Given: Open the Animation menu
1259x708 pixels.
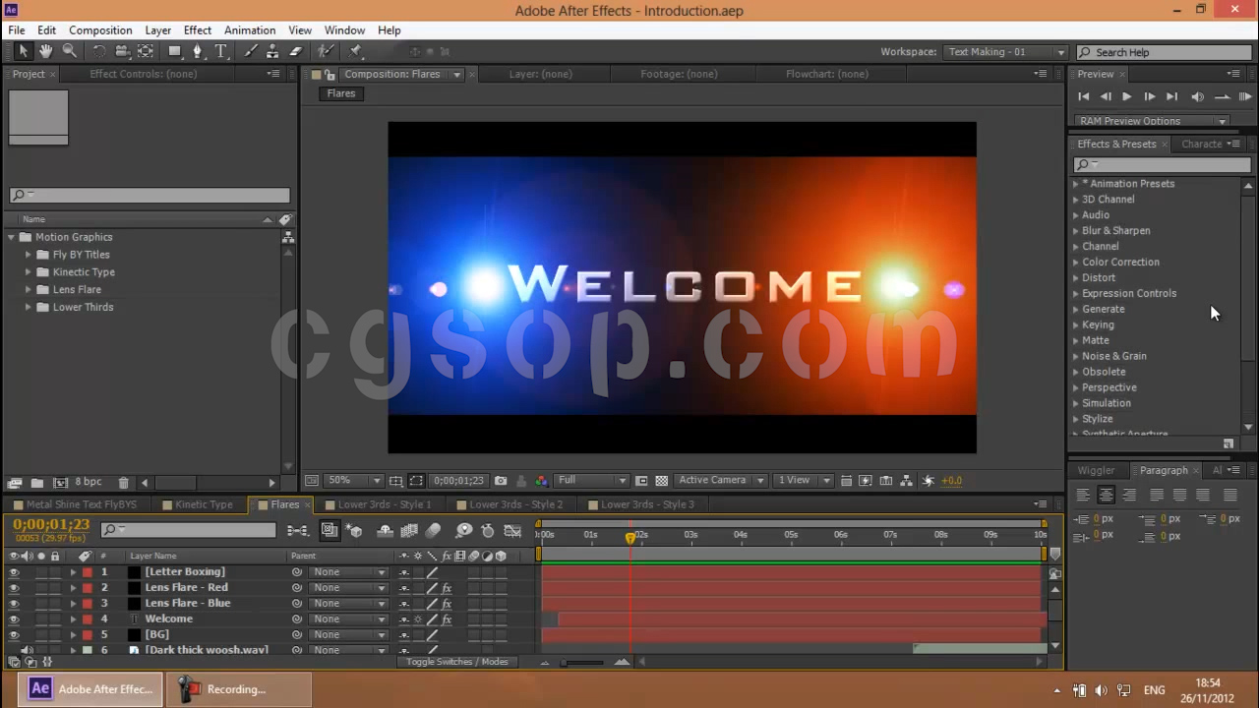Looking at the screenshot, I should point(250,30).
